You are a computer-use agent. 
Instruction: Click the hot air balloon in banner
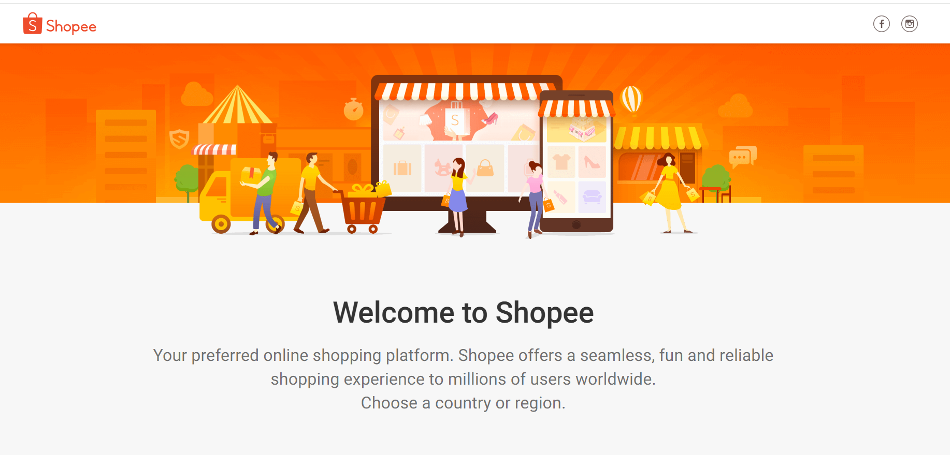pyautogui.click(x=631, y=99)
